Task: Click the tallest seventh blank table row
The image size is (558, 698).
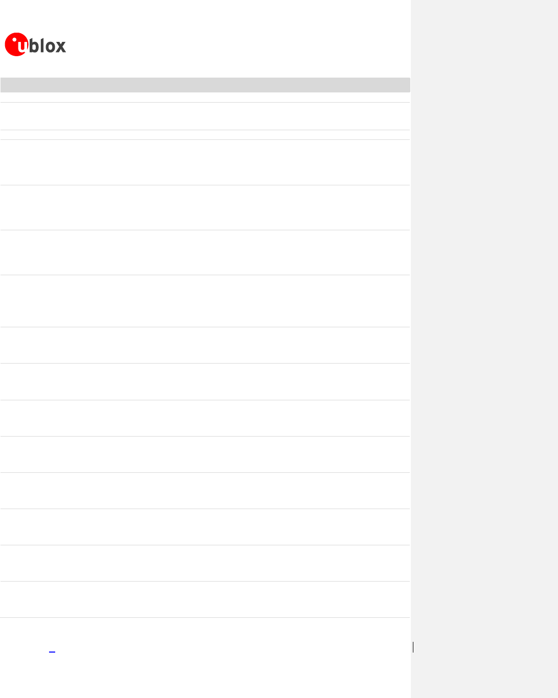Action: click(205, 301)
